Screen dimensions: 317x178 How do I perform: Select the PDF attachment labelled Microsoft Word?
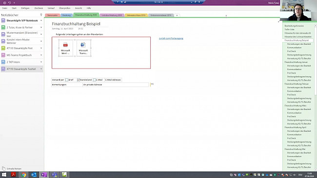coord(65,48)
